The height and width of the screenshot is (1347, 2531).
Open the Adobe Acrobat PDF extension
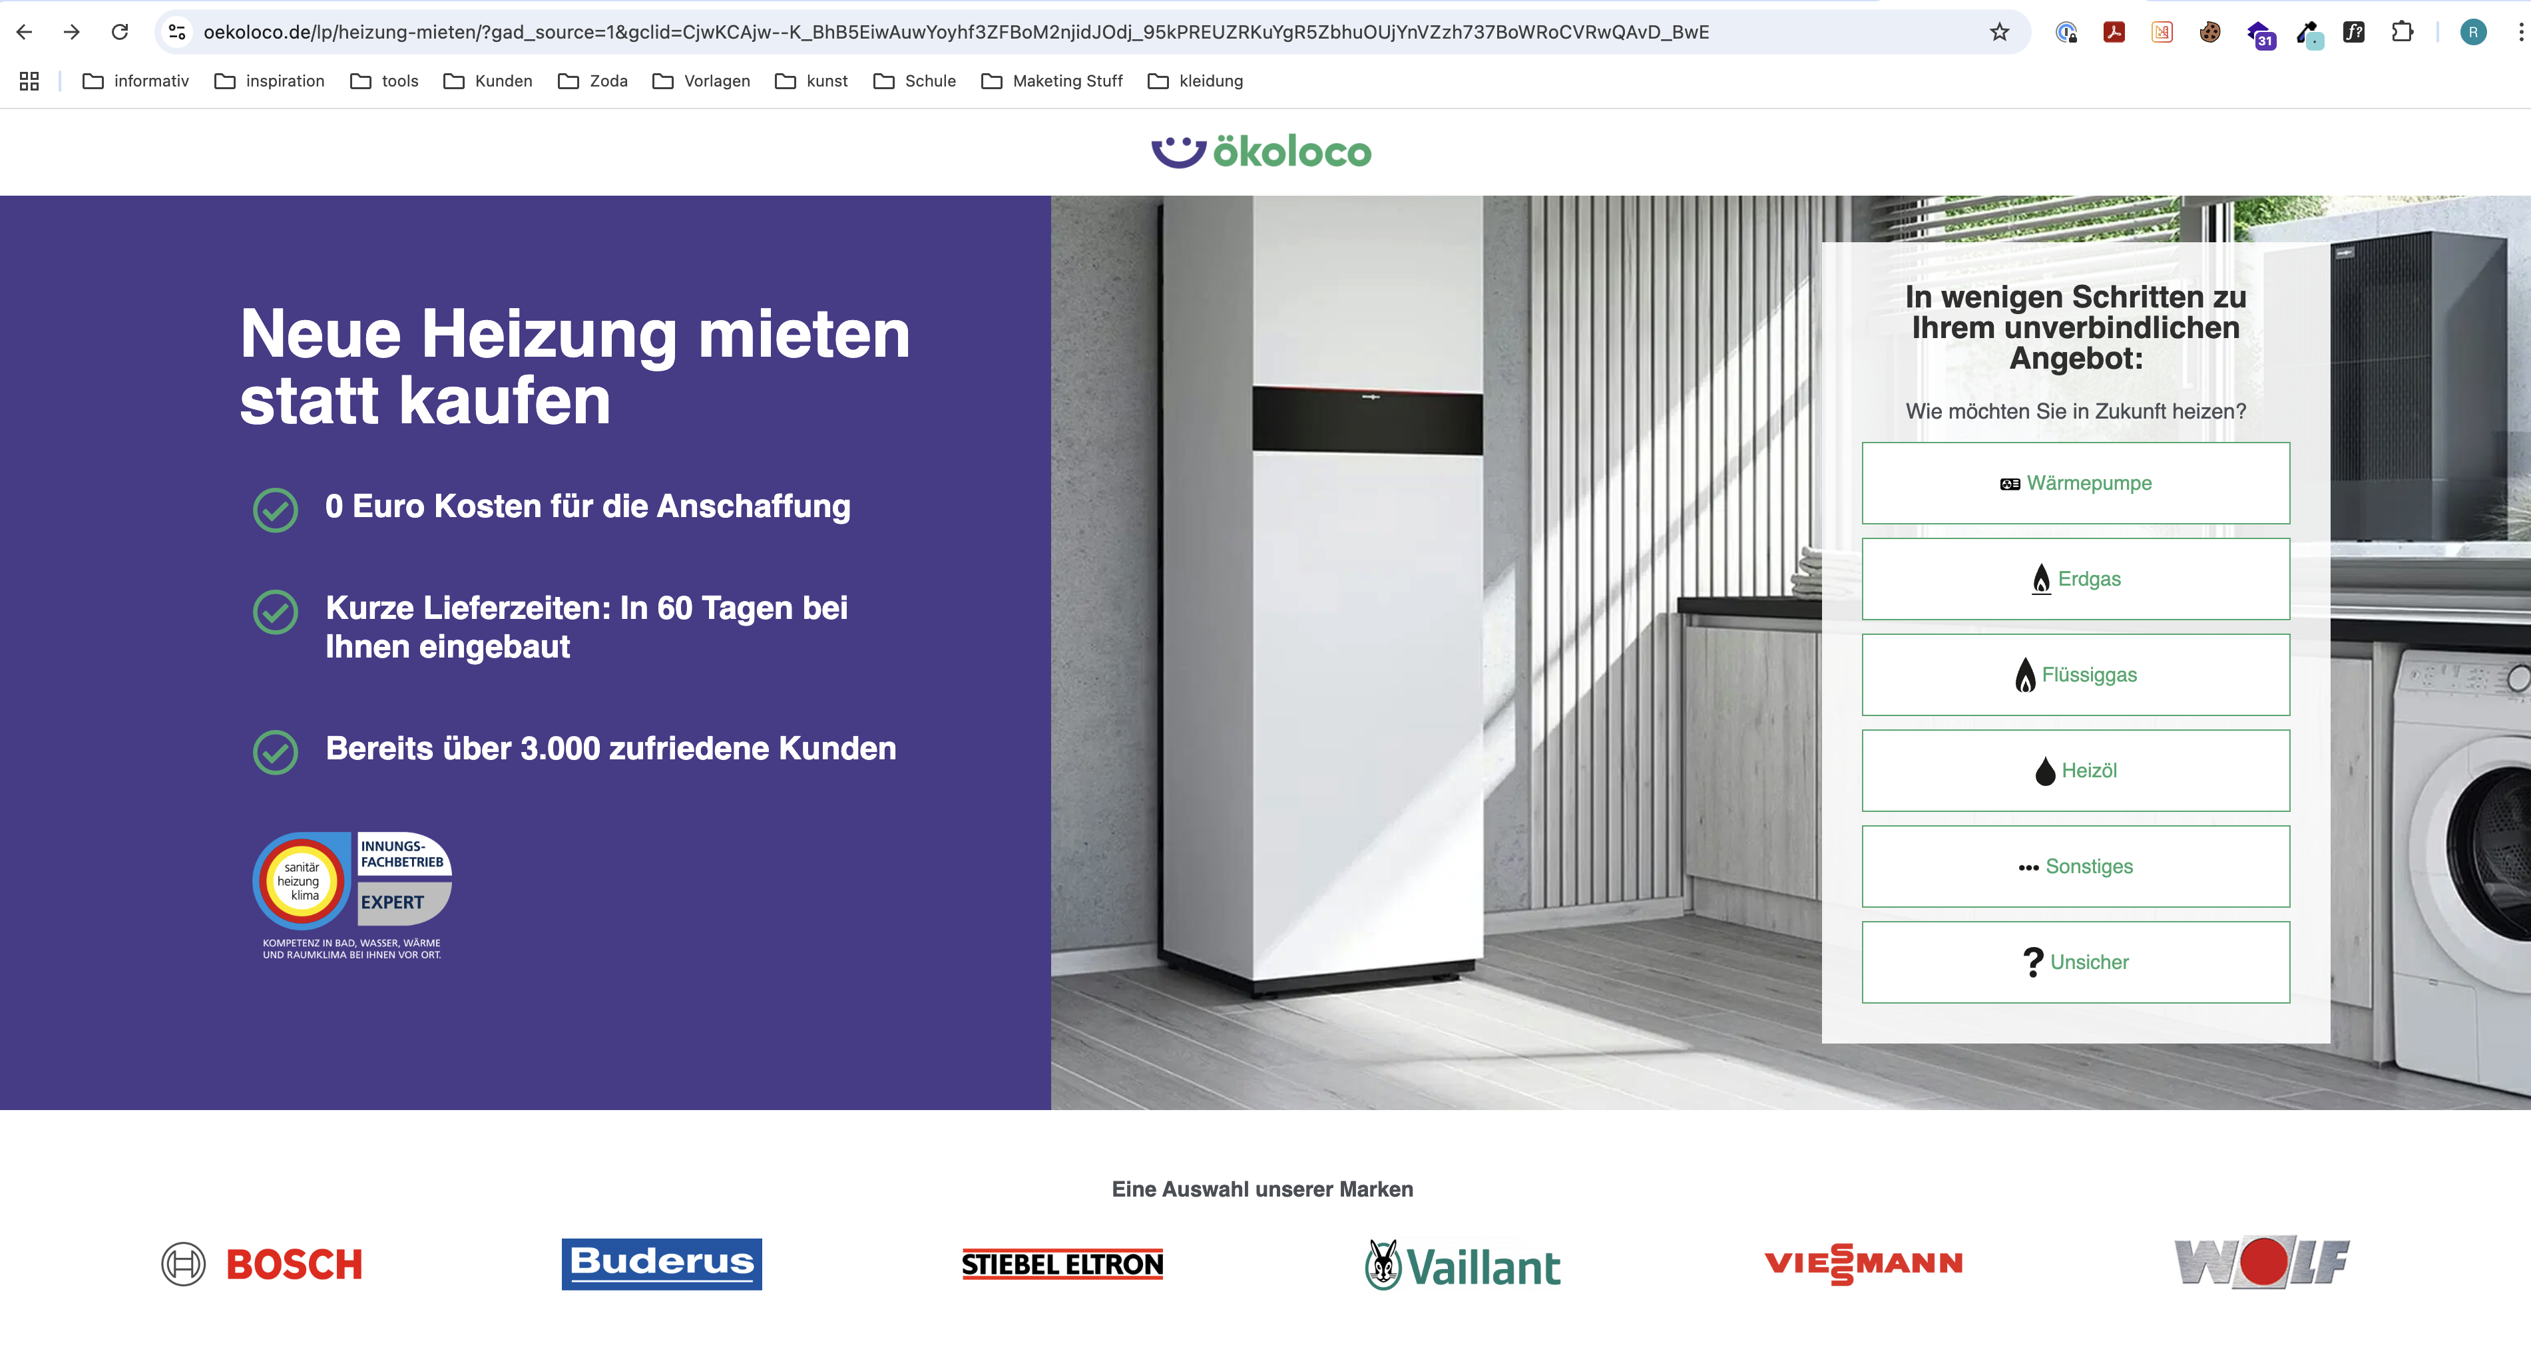click(2114, 33)
